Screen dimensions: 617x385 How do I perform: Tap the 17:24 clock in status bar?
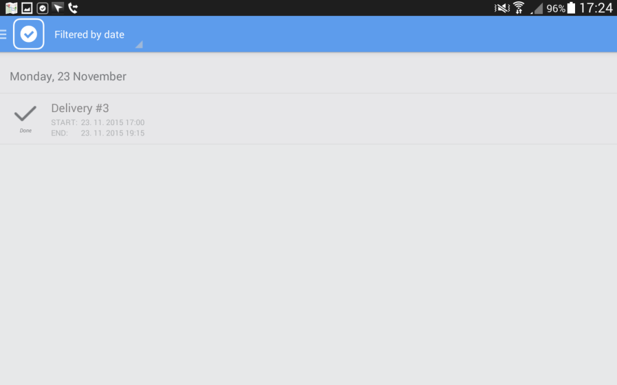(x=596, y=8)
